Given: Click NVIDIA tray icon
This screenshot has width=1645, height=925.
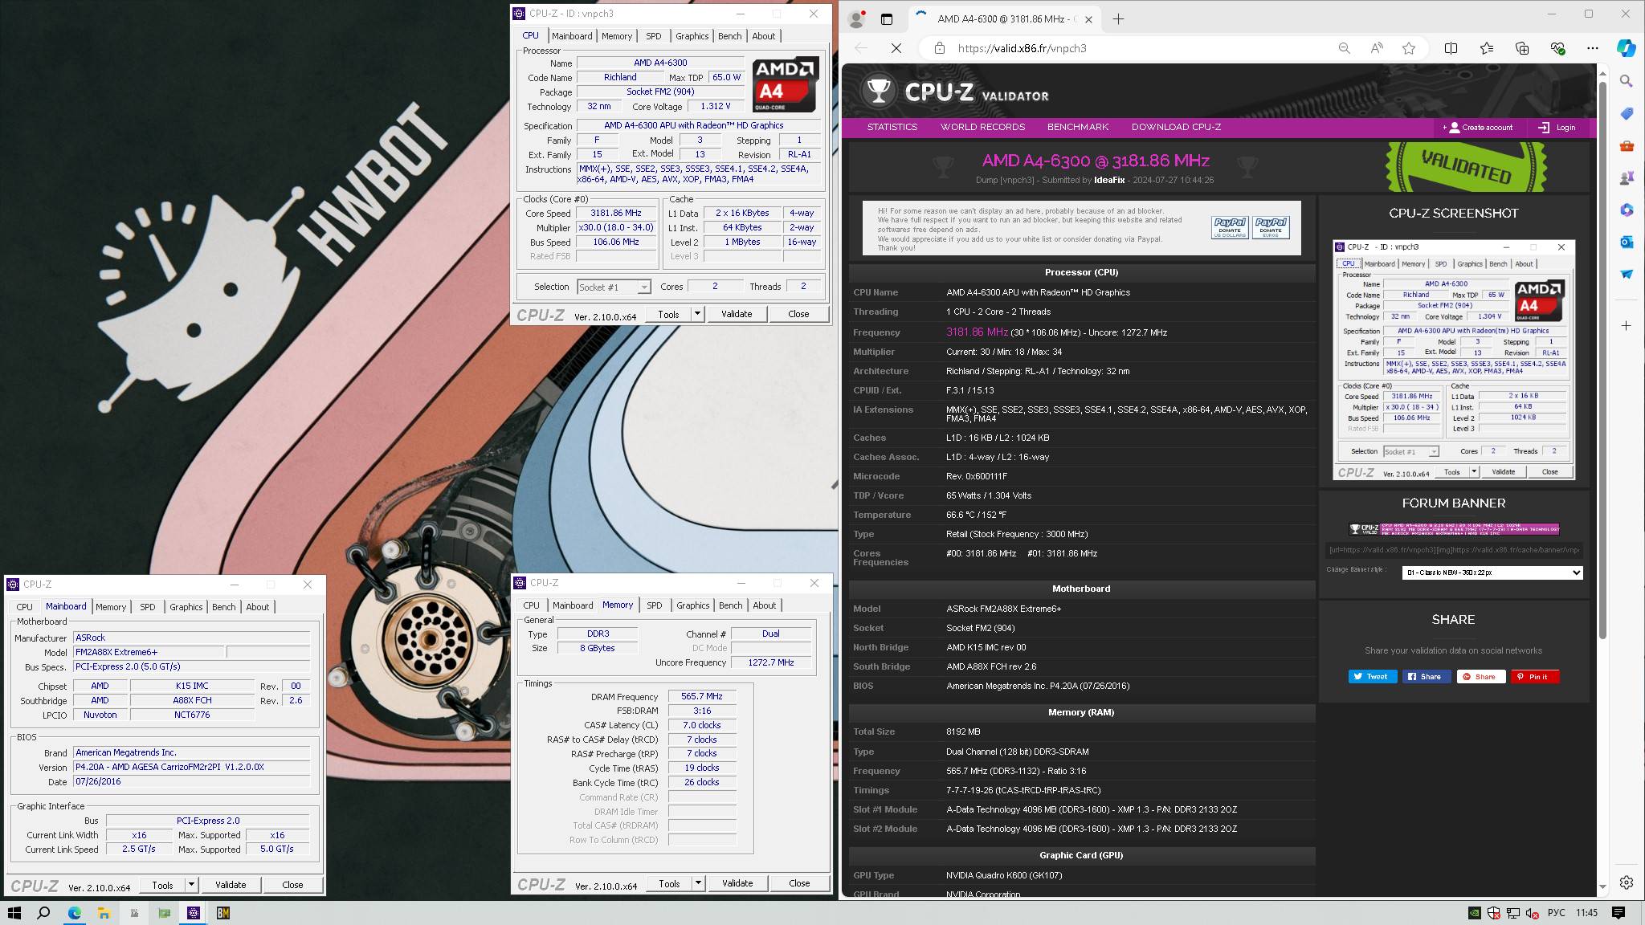Looking at the screenshot, I should coord(1475,913).
